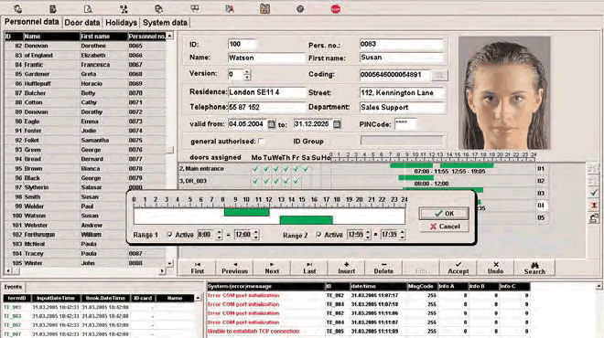Click into the PINCode field
The width and height of the screenshot is (604, 338).
tap(405, 124)
